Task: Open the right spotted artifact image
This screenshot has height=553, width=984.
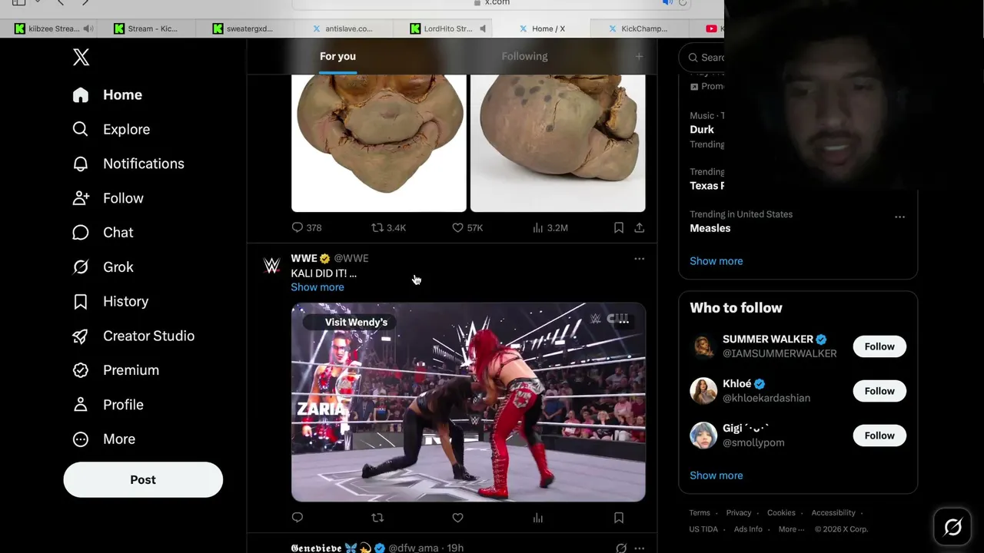Action: click(x=558, y=143)
